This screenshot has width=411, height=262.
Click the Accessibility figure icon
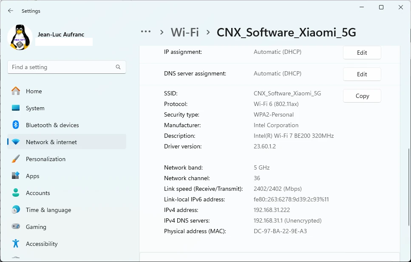(x=16, y=243)
